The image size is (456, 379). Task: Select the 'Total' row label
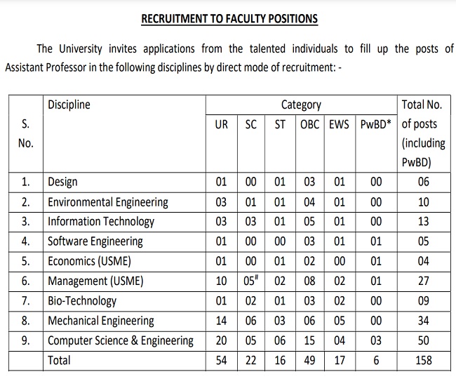pyautogui.click(x=60, y=361)
